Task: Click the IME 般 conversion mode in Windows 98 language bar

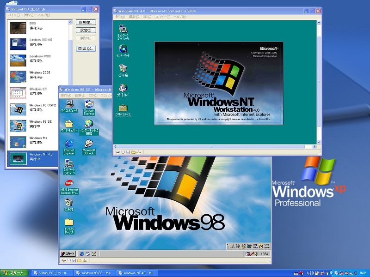Action: [238, 247]
